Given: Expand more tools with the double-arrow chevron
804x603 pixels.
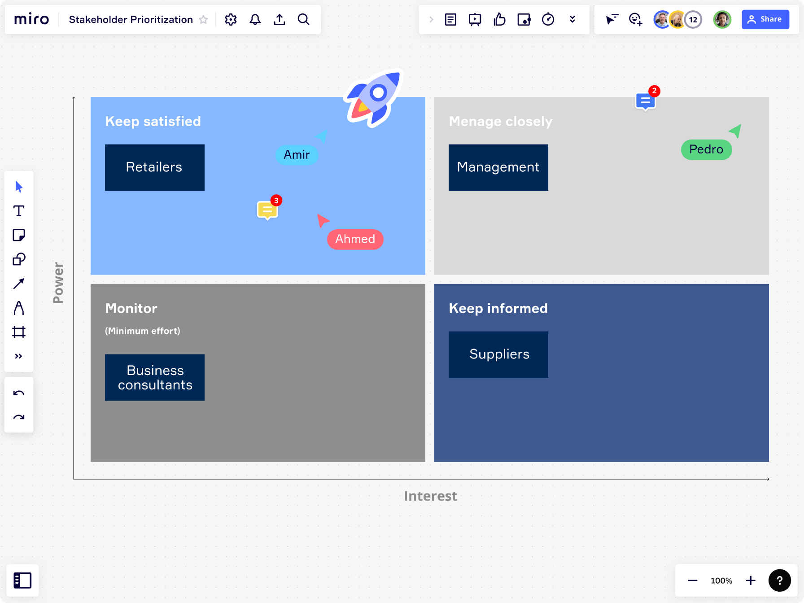Looking at the screenshot, I should point(18,356).
